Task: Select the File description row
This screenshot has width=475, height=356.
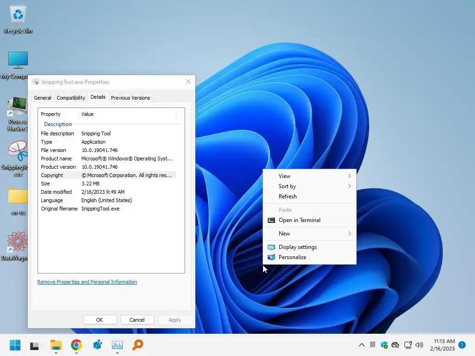Action: tap(108, 133)
